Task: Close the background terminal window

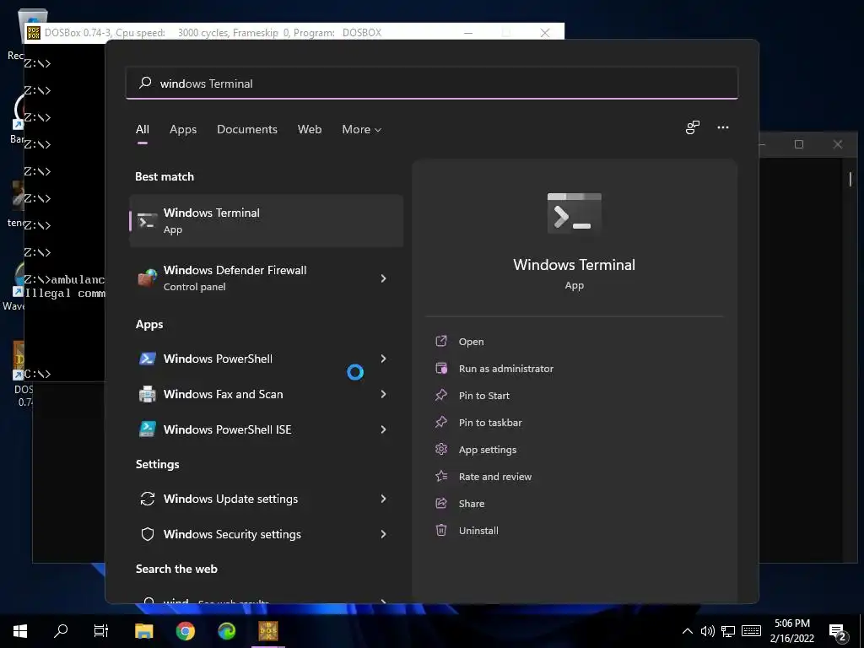Action: [838, 144]
